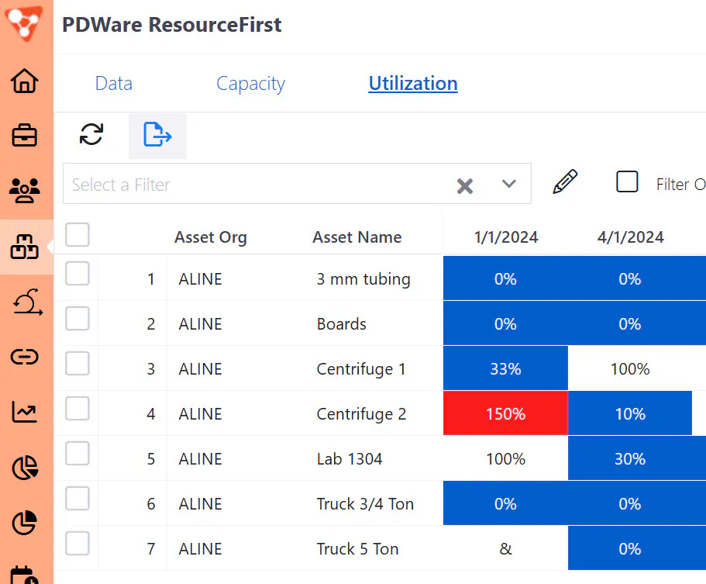This screenshot has width=706, height=584.
Task: Click the 4/1/2024 column header
Action: click(x=630, y=237)
